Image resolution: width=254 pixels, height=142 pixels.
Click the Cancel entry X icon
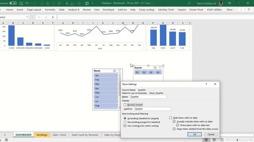tap(39, 17)
